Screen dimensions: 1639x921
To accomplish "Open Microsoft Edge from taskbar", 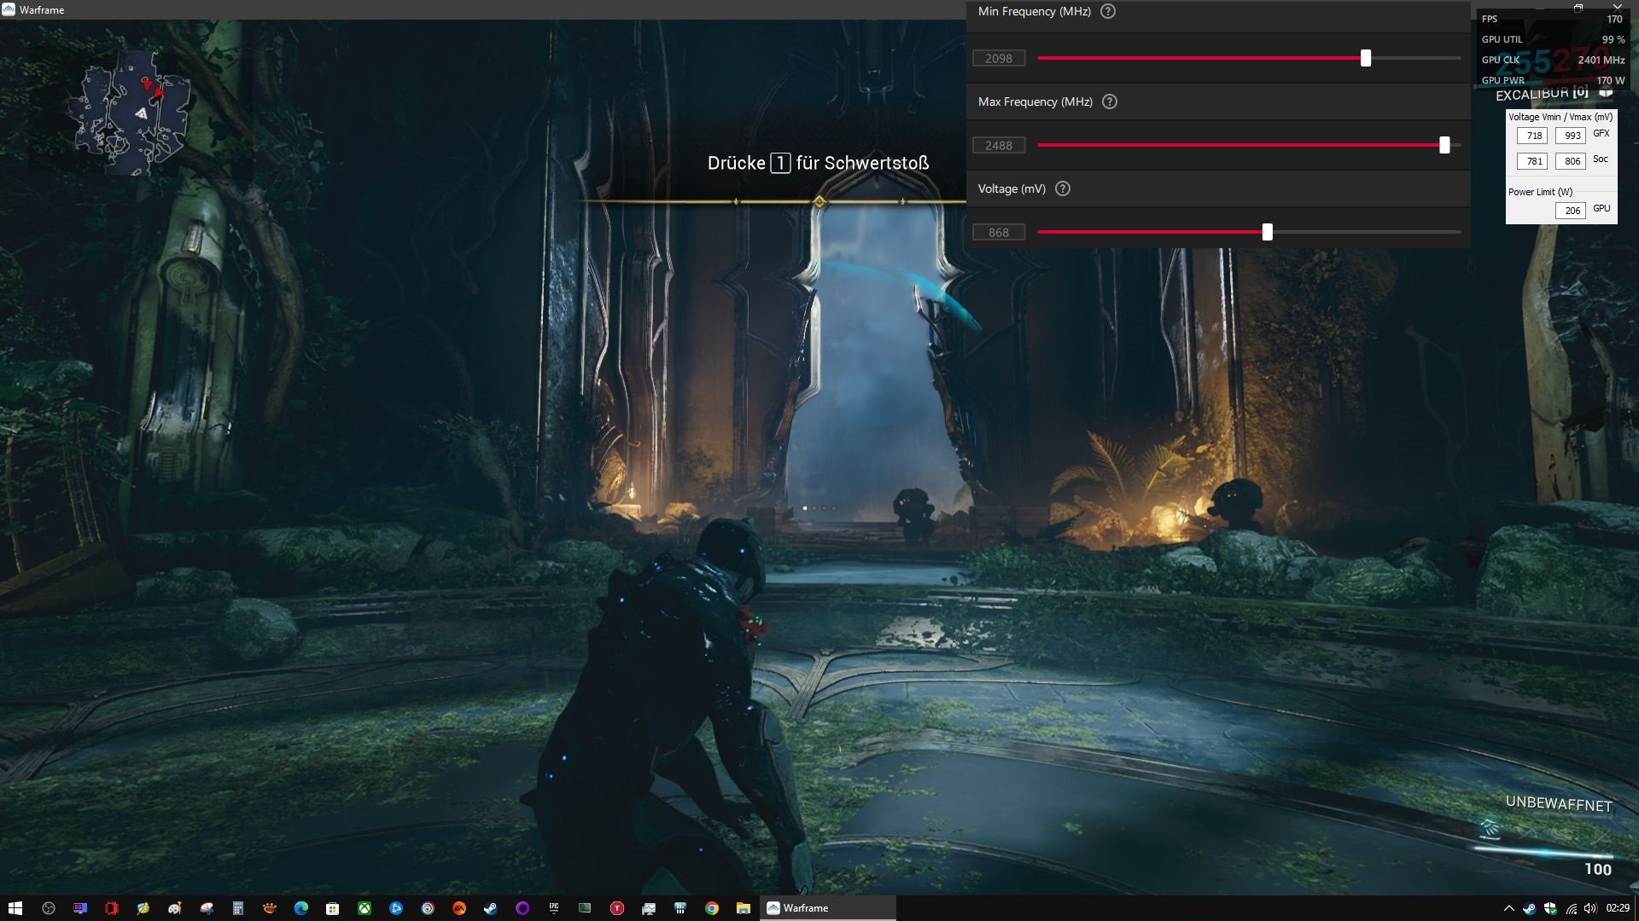I will pyautogui.click(x=301, y=908).
